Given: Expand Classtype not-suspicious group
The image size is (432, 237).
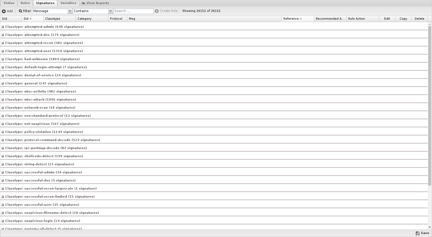Looking at the screenshot, I should pyautogui.click(x=3, y=124).
